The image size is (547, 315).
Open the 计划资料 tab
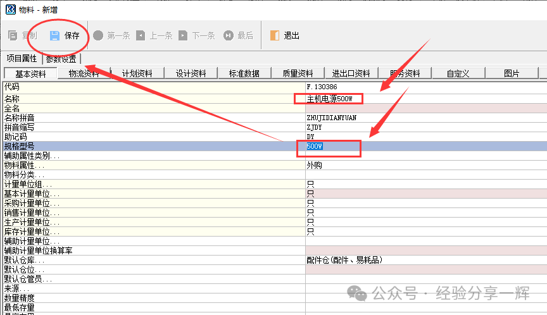coord(137,73)
